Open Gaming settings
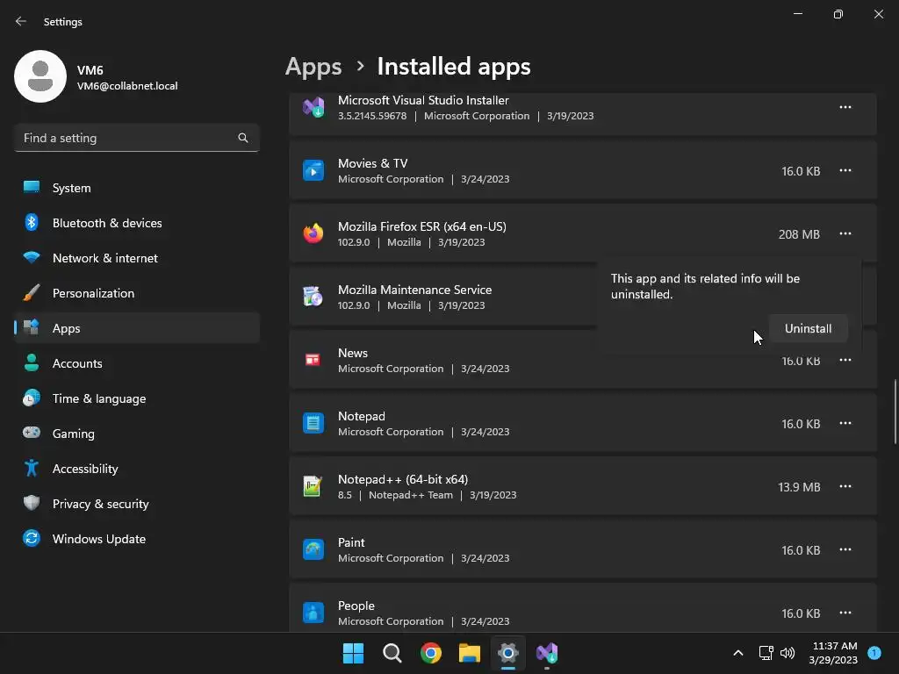 coord(137,434)
